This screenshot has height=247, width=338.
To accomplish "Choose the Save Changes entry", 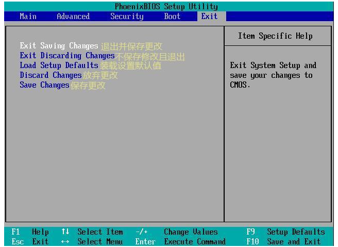I will [44, 85].
